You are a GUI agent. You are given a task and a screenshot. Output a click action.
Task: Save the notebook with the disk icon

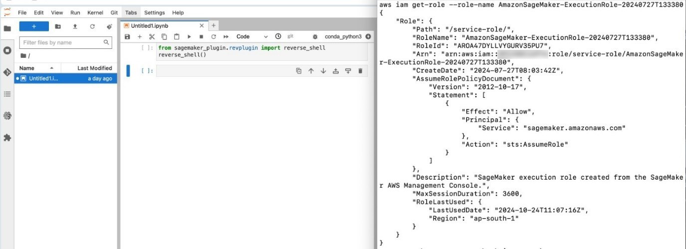(127, 36)
